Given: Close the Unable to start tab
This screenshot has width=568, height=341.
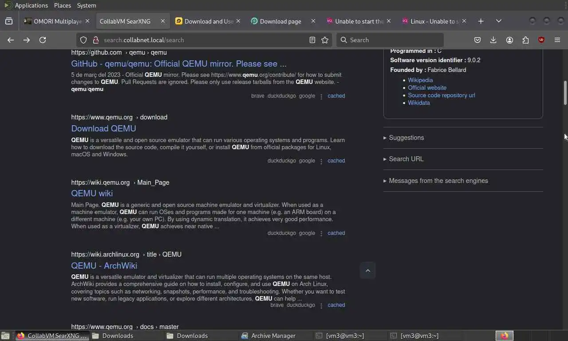Looking at the screenshot, I should tap(389, 21).
